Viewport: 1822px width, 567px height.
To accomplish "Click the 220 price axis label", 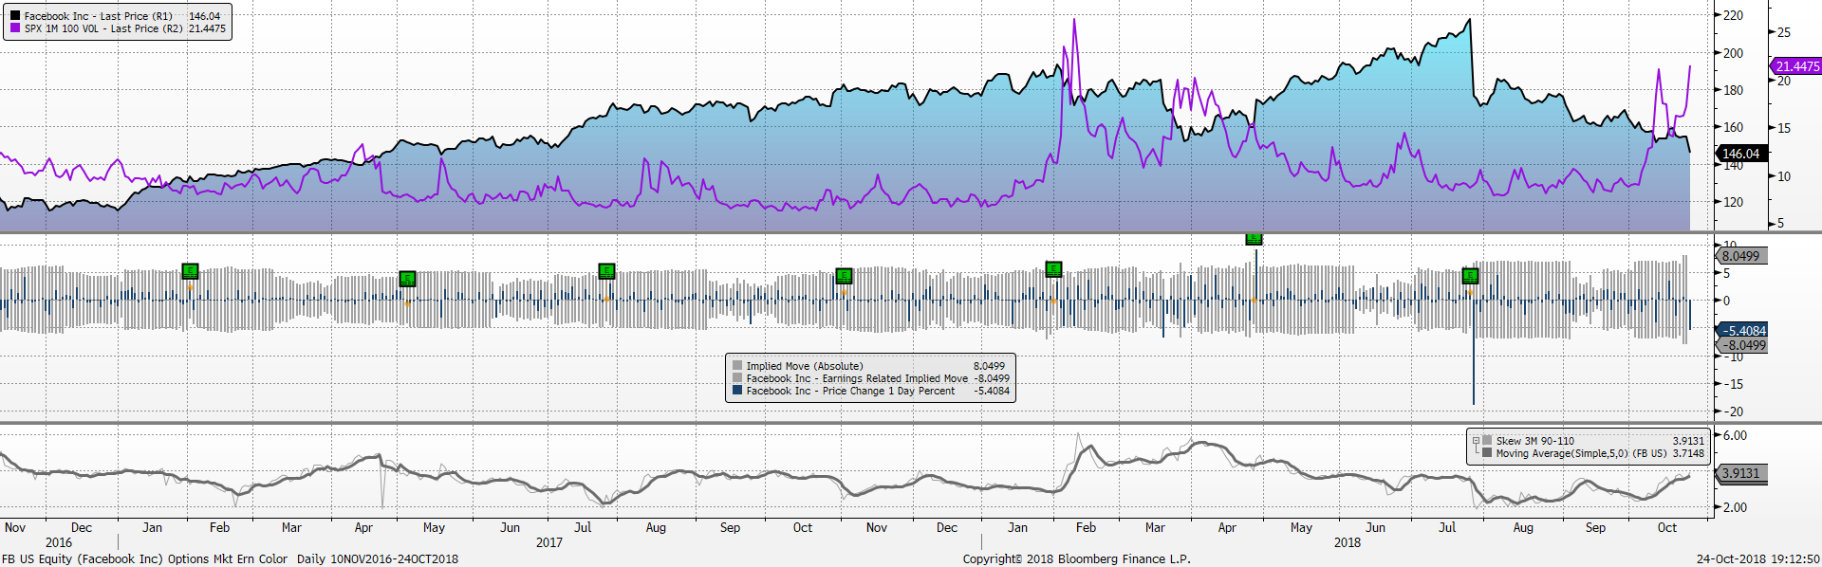I will 1733,15.
